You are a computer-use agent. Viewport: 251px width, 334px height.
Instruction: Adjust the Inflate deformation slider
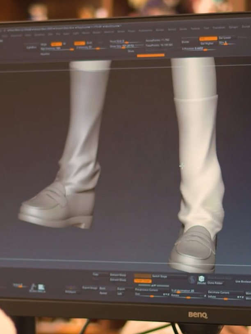(226, 298)
